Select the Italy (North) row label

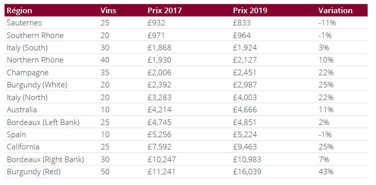coord(27,97)
